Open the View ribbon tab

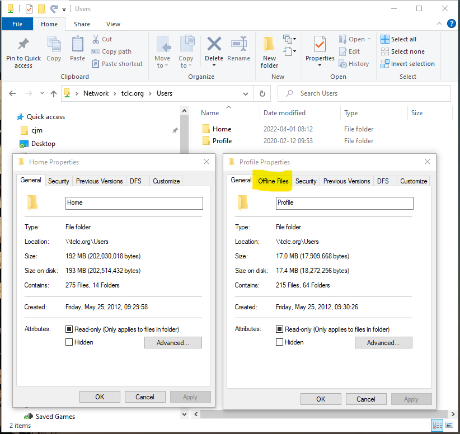(x=113, y=24)
